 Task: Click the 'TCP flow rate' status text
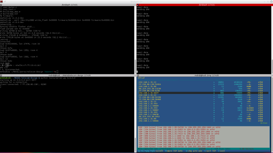[222, 149]
